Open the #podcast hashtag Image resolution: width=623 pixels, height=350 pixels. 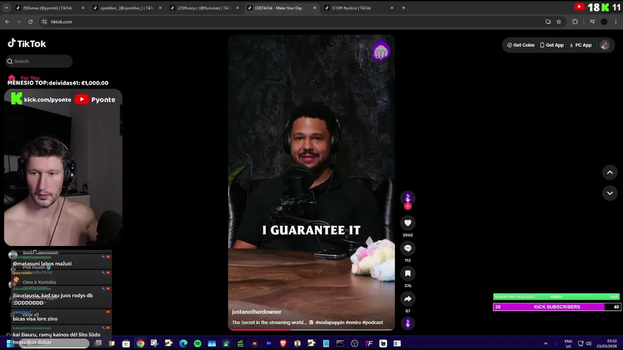372,322
